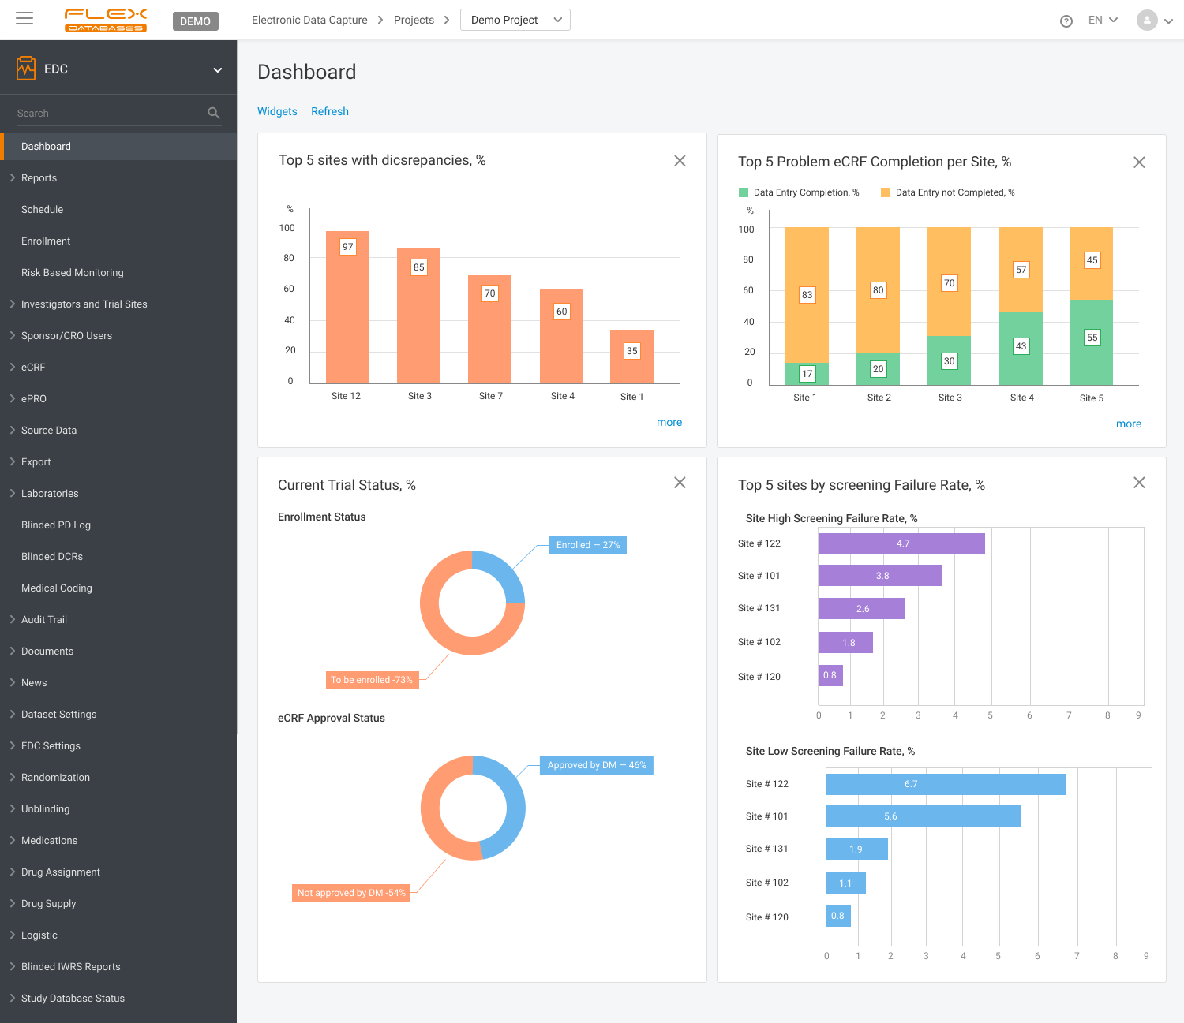The width and height of the screenshot is (1184, 1023).
Task: Collapse the EDC module selector
Action: click(x=218, y=69)
